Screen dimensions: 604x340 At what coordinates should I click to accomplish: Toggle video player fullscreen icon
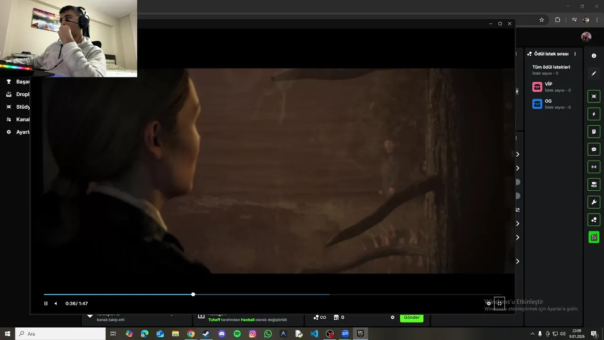(x=499, y=304)
